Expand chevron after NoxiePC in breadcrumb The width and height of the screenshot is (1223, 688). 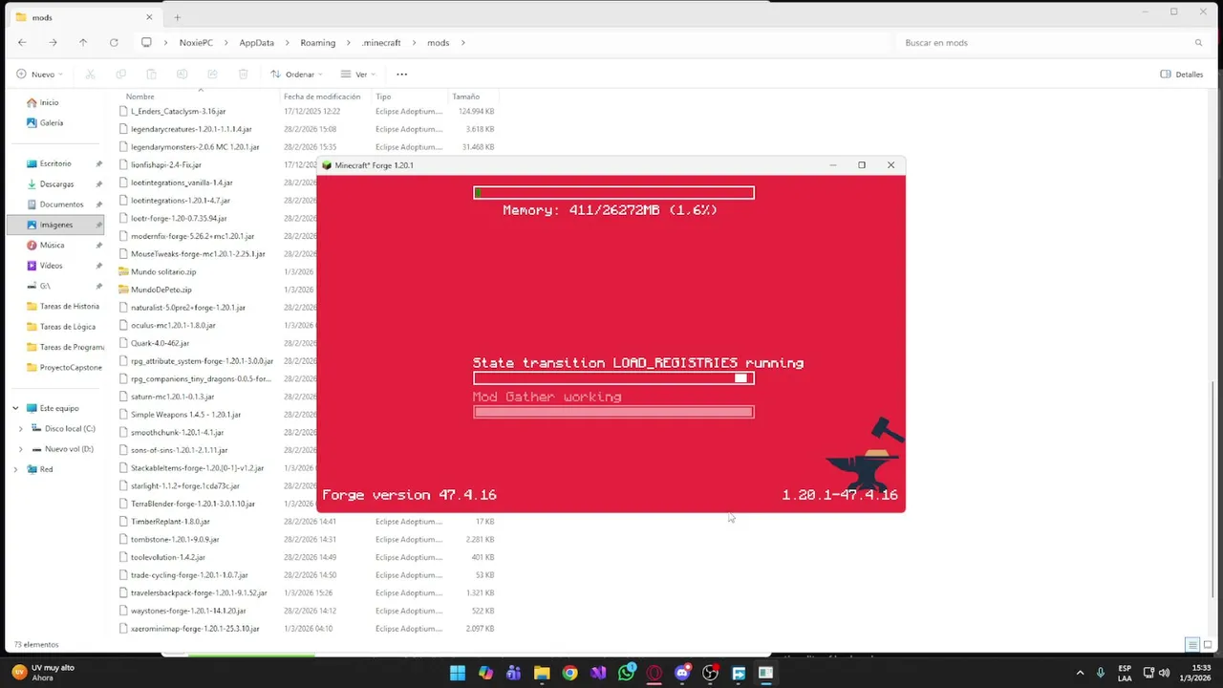[x=225, y=43]
